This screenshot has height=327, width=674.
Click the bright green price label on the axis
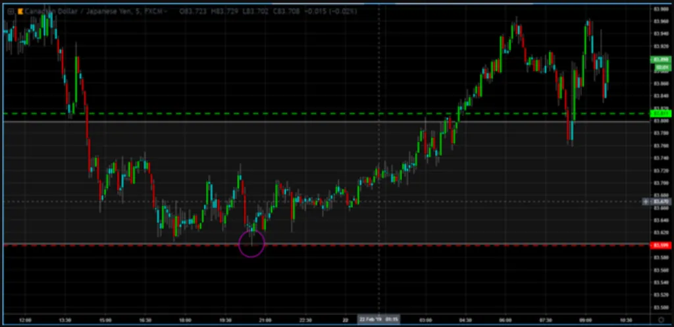(x=661, y=113)
